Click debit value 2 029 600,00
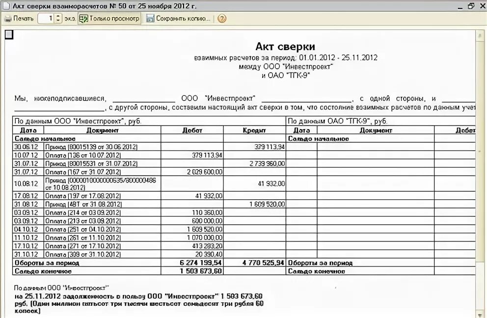487x318 pixels. 205,172
